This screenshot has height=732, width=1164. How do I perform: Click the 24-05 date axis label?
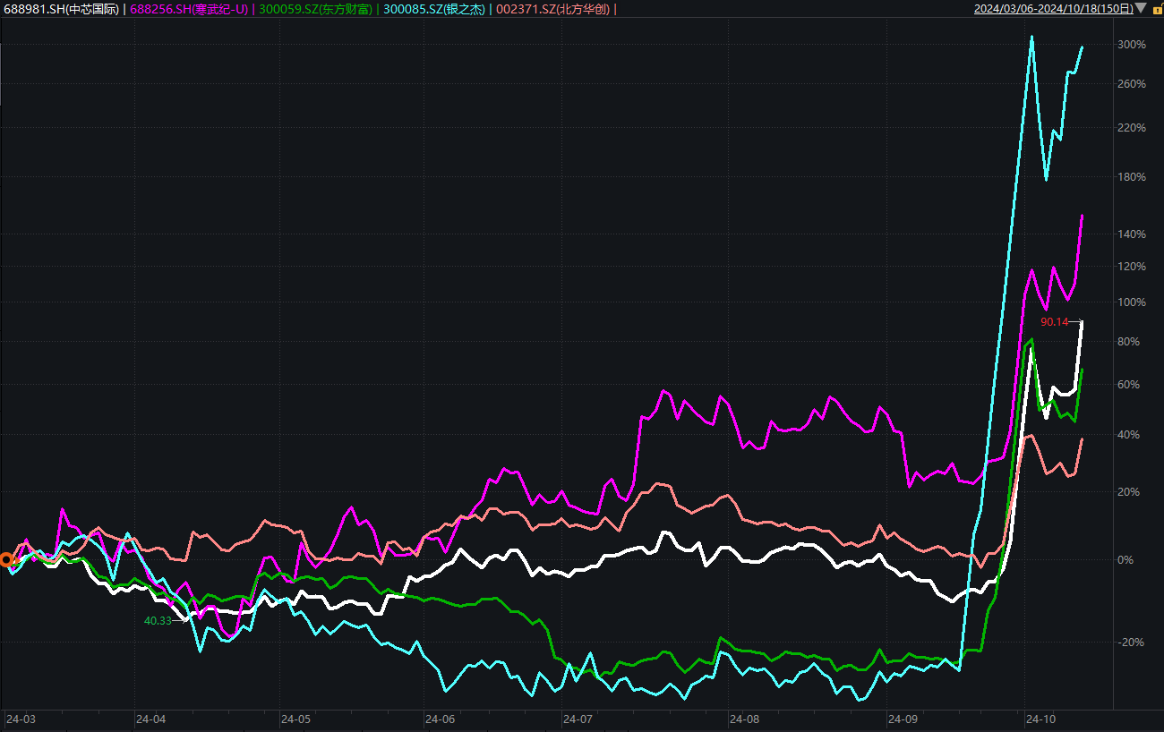[295, 719]
